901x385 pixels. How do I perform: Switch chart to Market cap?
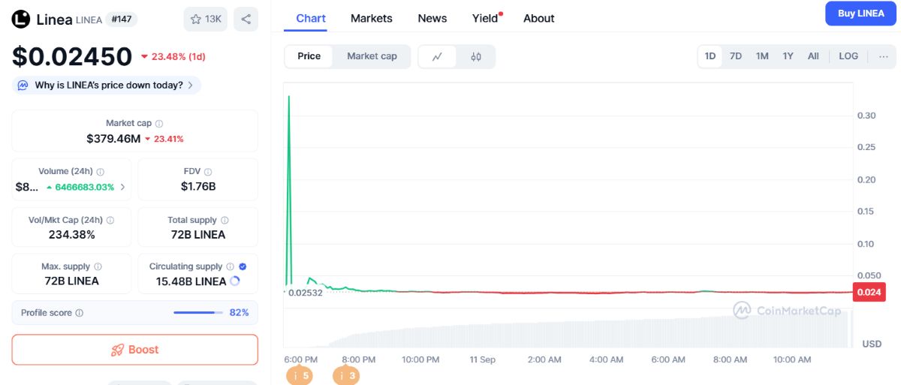click(x=372, y=56)
